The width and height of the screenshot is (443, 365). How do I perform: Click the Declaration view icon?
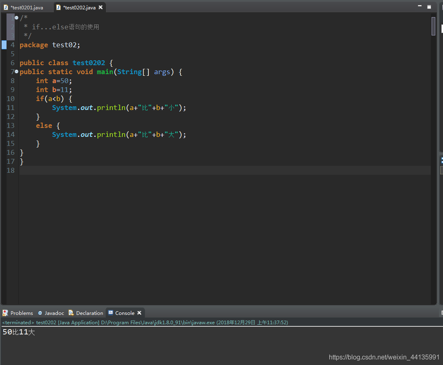tap(71, 313)
